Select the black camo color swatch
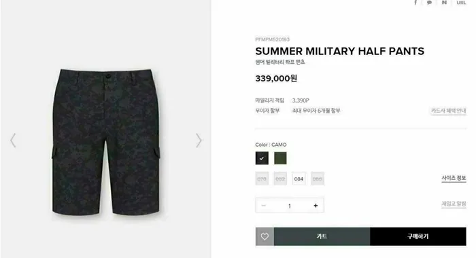The image size is (476, 258). (x=262, y=158)
